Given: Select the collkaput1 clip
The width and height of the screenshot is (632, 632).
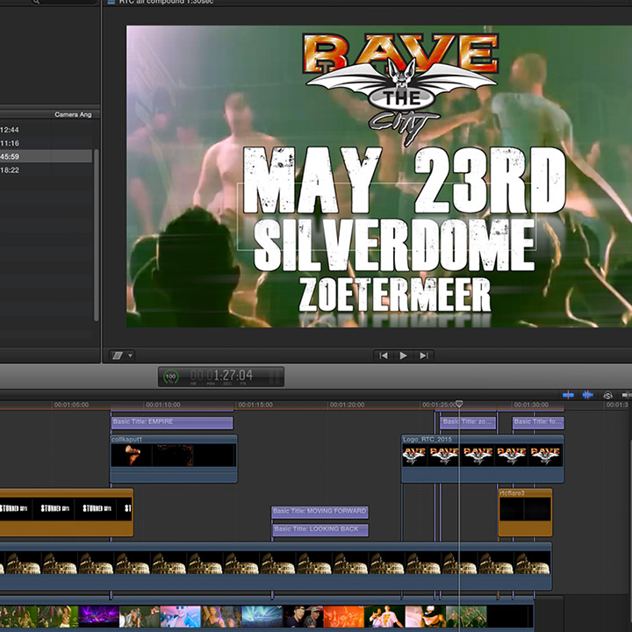Looking at the screenshot, I should [x=174, y=459].
